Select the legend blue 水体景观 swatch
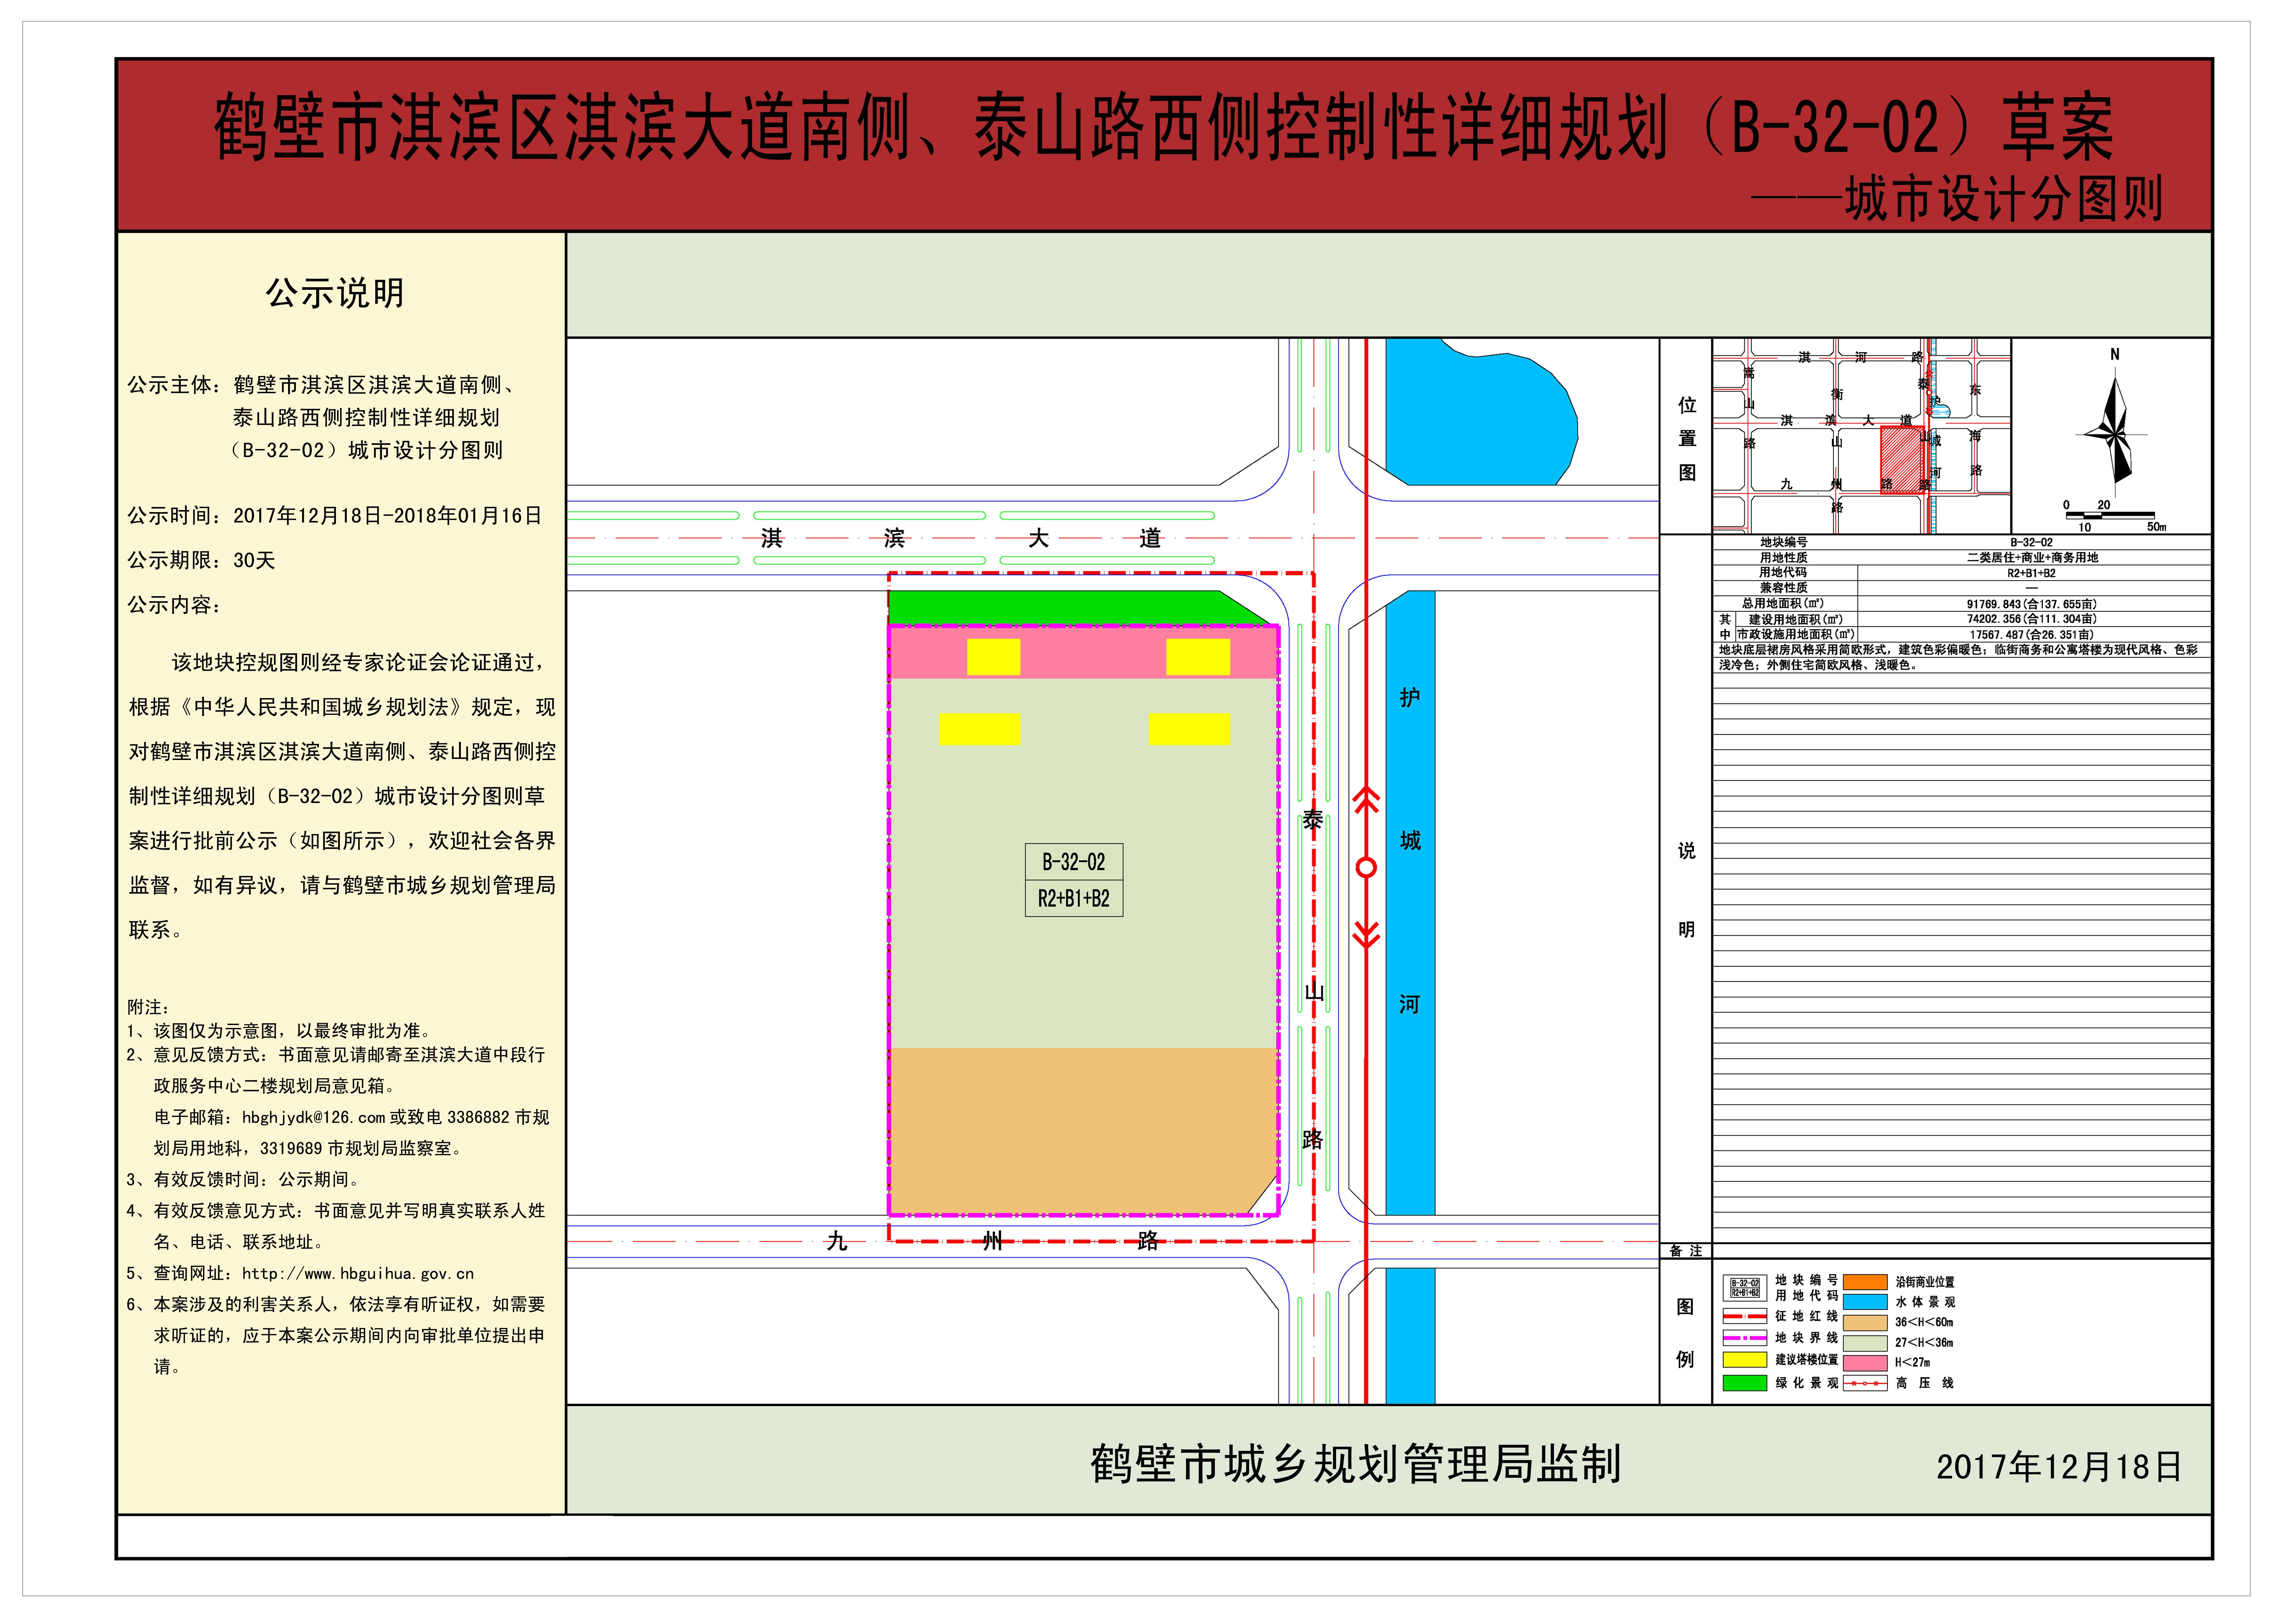The width and height of the screenshot is (2278, 1624). (1865, 1302)
